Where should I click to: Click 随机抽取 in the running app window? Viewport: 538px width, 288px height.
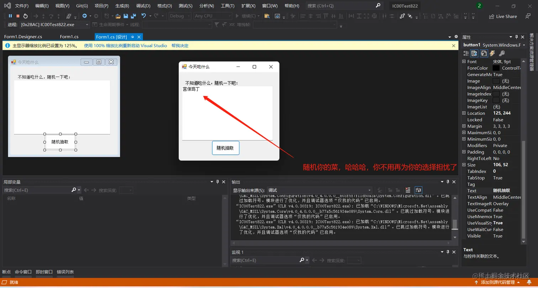226,148
